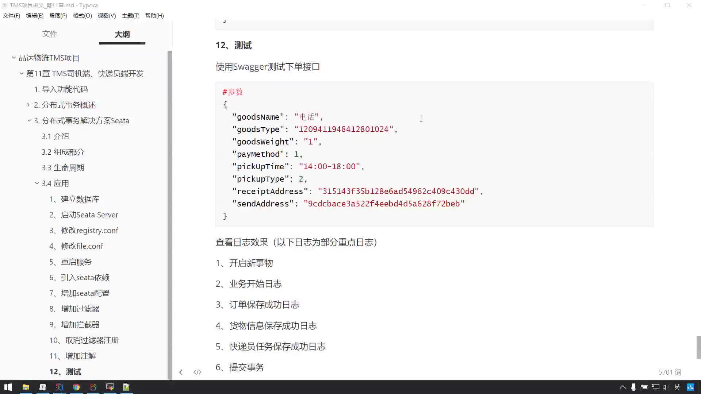Jump to 3.2 组成部分 outline item
Image resolution: width=701 pixels, height=394 pixels.
pos(63,152)
